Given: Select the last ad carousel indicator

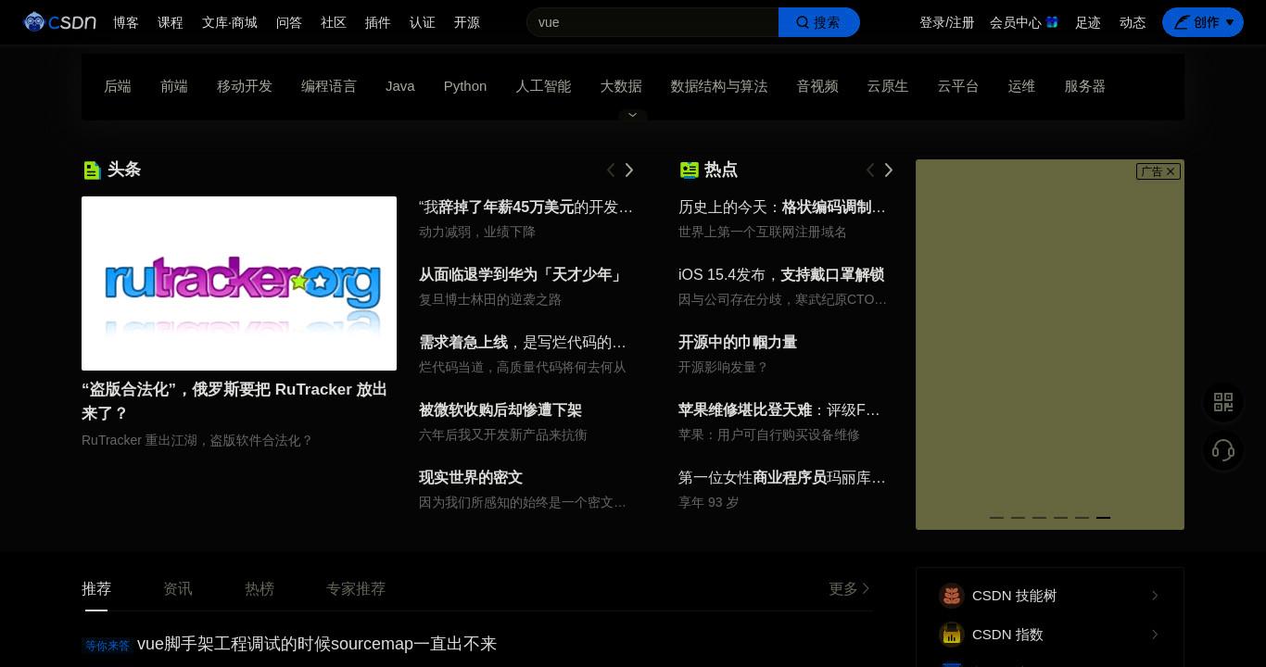Looking at the screenshot, I should pyautogui.click(x=1103, y=518).
